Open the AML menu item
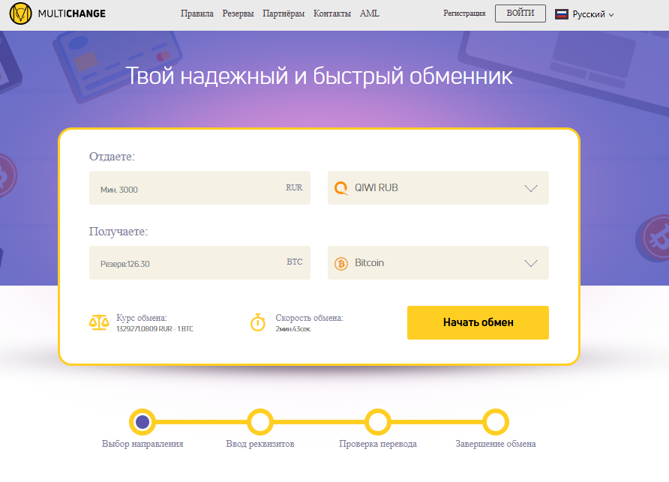The height and width of the screenshot is (482, 669). tap(370, 13)
